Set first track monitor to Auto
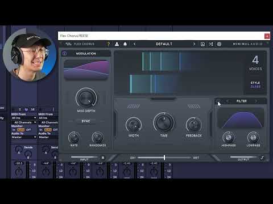This screenshot has width=273, height=204. coord(21,130)
